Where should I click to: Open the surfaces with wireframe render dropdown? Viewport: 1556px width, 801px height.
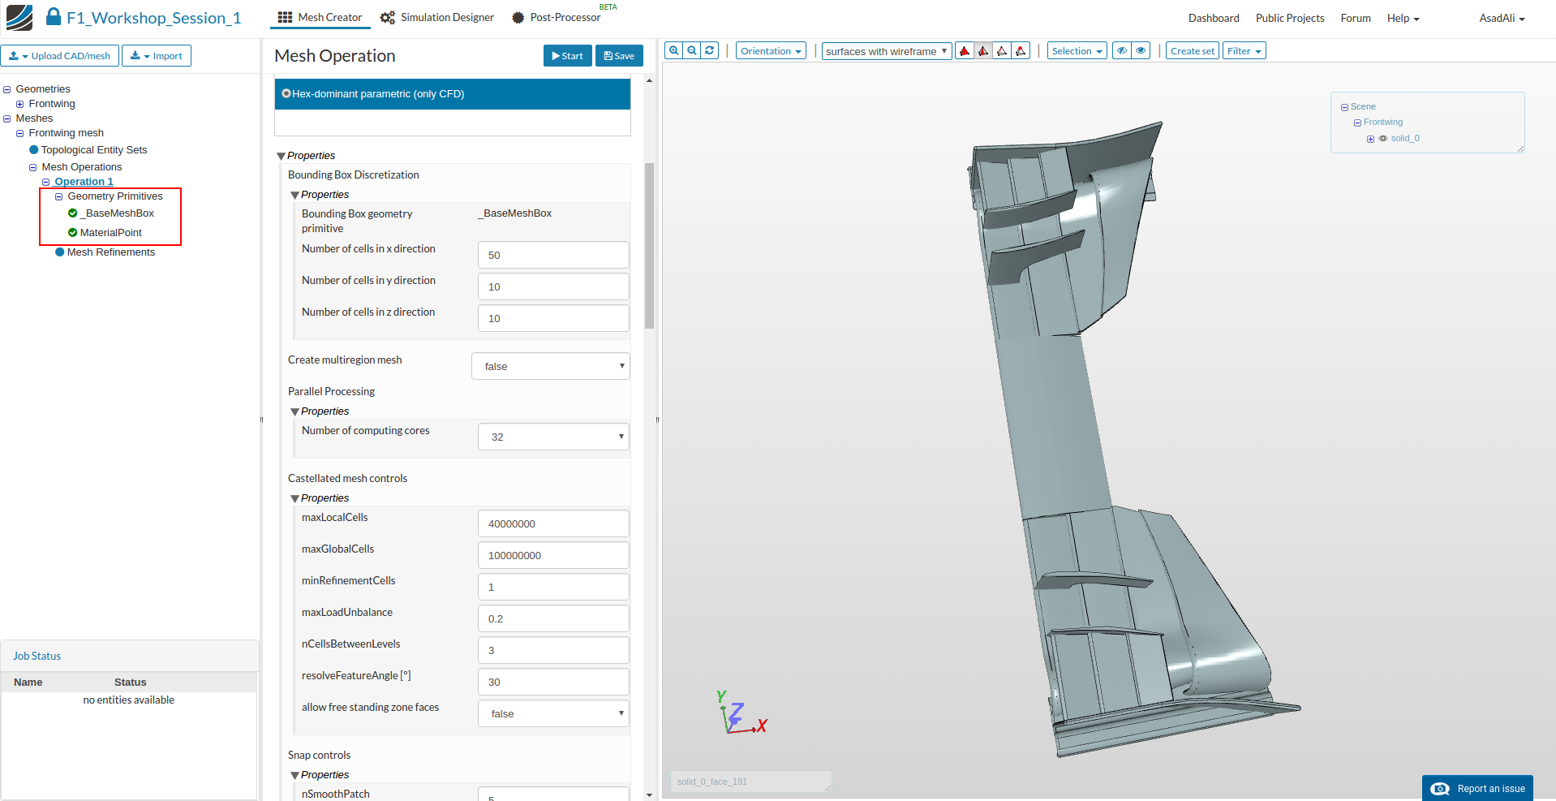point(886,51)
